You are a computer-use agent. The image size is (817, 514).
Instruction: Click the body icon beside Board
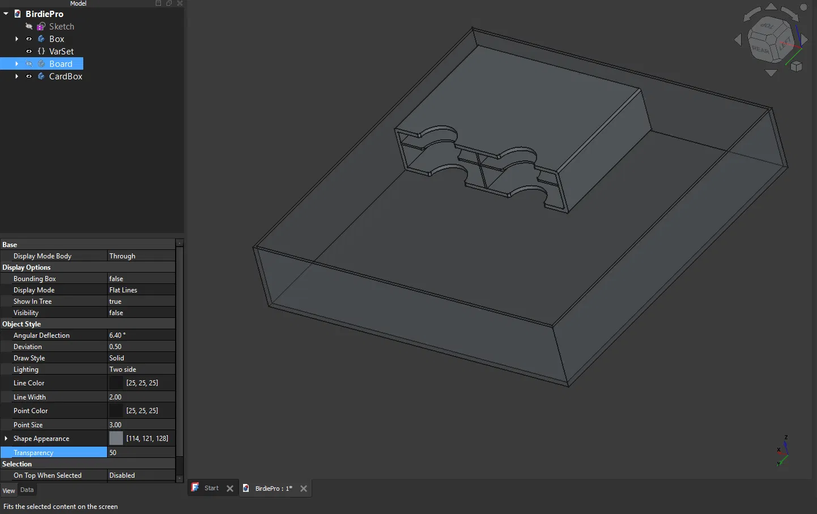(x=41, y=63)
